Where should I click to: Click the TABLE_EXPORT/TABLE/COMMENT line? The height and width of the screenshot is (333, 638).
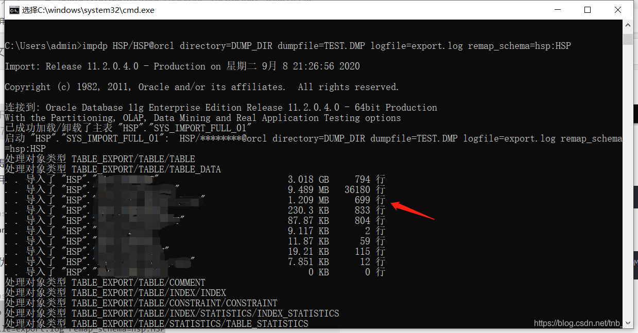coord(105,283)
